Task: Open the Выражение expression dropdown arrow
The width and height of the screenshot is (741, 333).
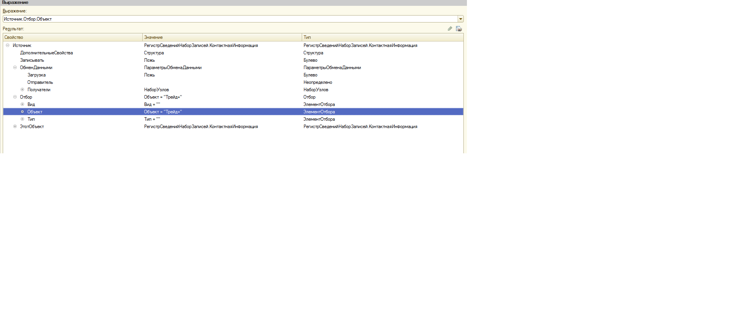Action: click(x=460, y=19)
